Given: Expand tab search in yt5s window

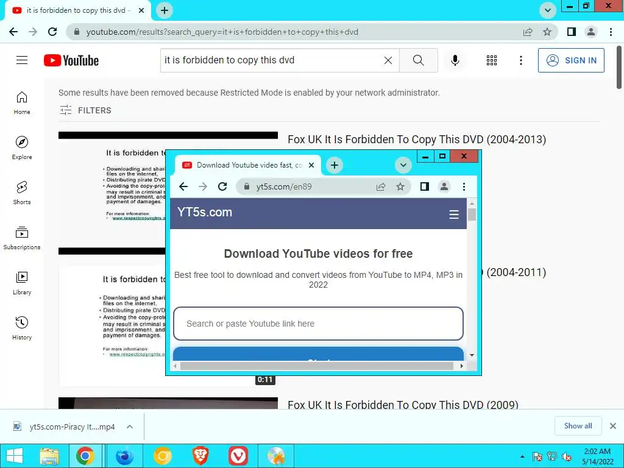Looking at the screenshot, I should point(403,165).
